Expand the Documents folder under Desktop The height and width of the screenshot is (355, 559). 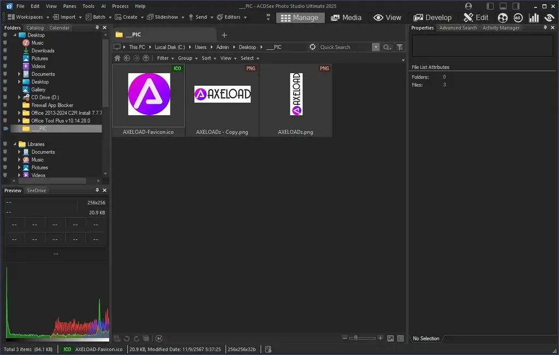tap(19, 74)
